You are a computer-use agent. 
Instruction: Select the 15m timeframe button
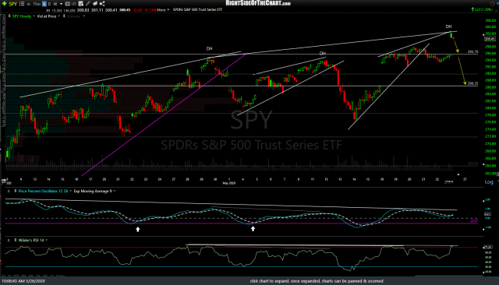37,4
